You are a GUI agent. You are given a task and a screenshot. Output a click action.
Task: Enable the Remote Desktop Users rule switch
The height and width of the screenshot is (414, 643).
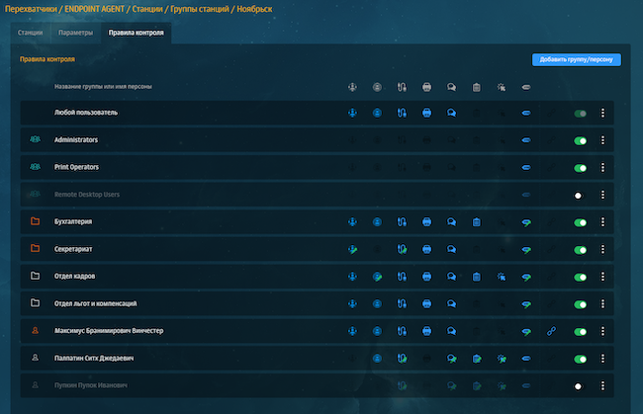coord(579,196)
